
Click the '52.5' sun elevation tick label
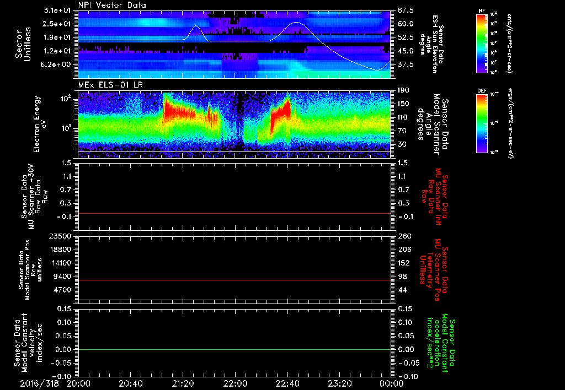coord(406,37)
